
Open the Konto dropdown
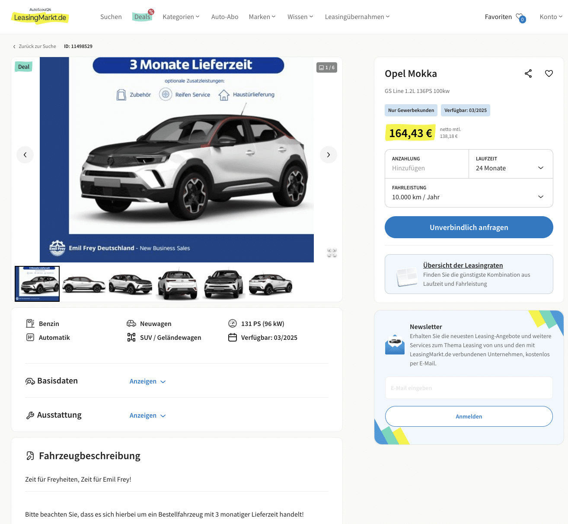pos(551,17)
